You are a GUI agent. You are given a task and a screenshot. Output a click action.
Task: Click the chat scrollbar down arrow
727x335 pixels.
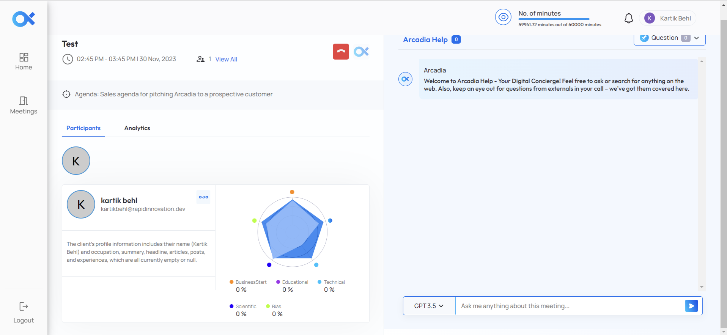coord(702,287)
